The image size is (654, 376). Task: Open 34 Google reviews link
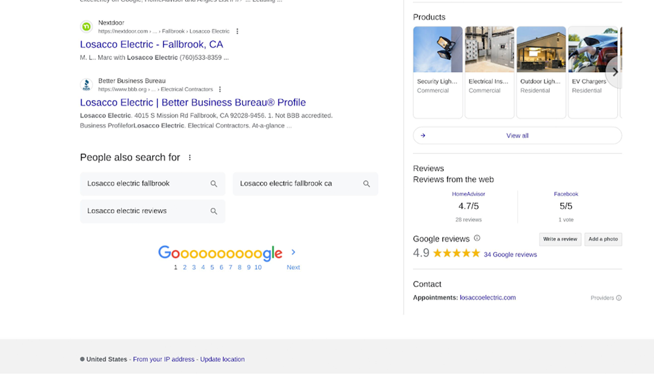(x=510, y=254)
